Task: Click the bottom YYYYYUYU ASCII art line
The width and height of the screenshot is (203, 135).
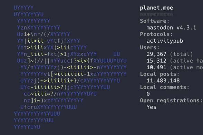Action: tap(27, 127)
